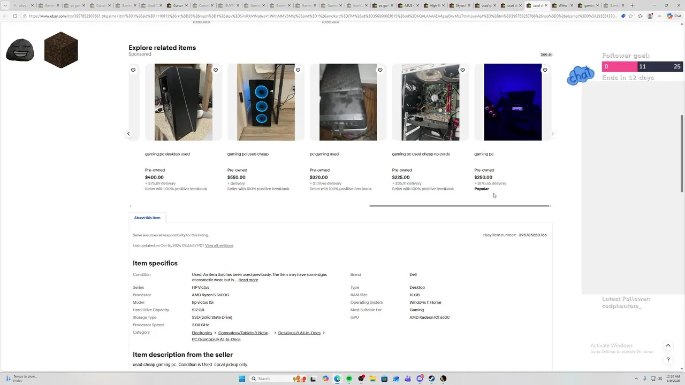
Task: Watch the 'gaming pc used cheap no cords' item
Action: 463,70
